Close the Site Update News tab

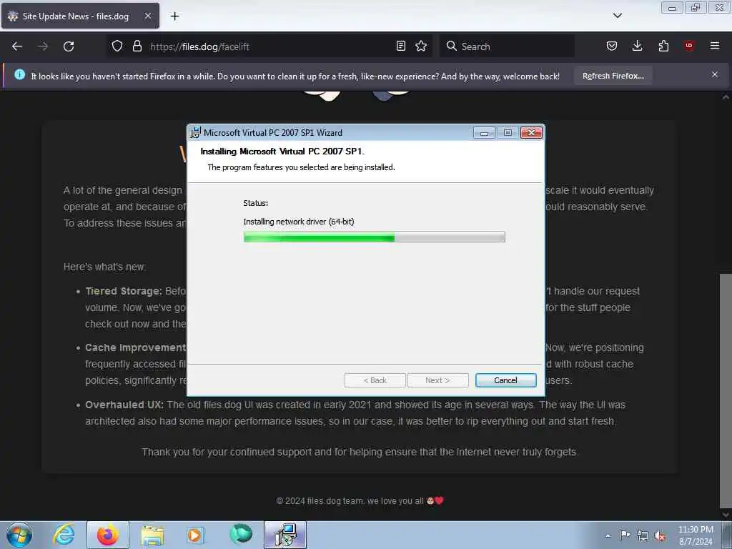click(x=147, y=16)
